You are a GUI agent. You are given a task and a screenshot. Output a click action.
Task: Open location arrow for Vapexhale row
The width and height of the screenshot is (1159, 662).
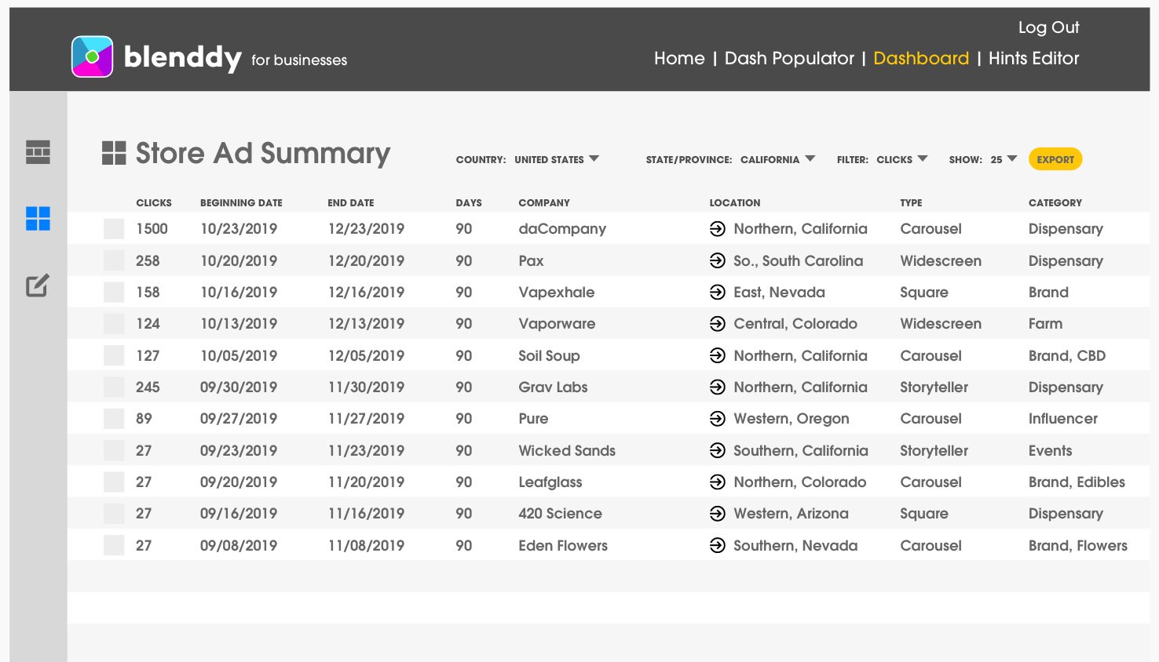[717, 293]
